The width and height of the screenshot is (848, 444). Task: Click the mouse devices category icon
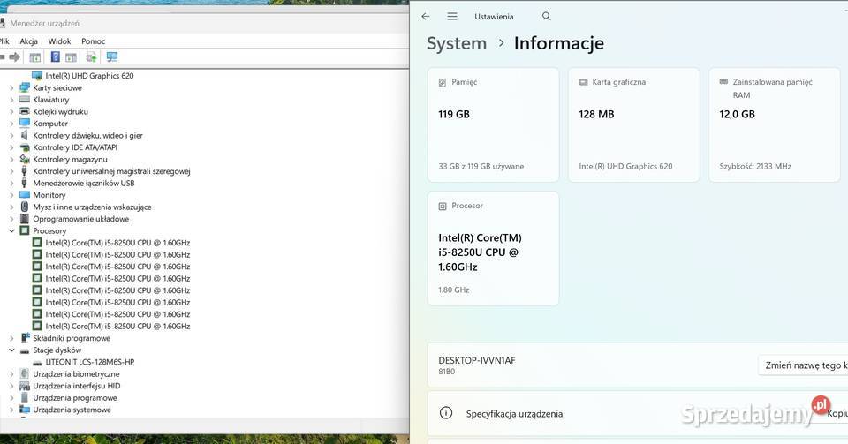coord(25,207)
